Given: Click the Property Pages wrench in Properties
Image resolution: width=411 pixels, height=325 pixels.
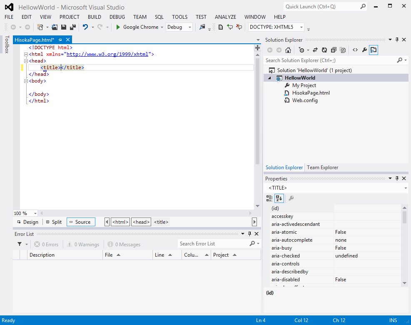Looking at the screenshot, I should [x=291, y=198].
